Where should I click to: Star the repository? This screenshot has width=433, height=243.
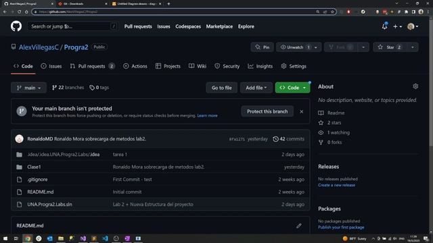pos(390,47)
